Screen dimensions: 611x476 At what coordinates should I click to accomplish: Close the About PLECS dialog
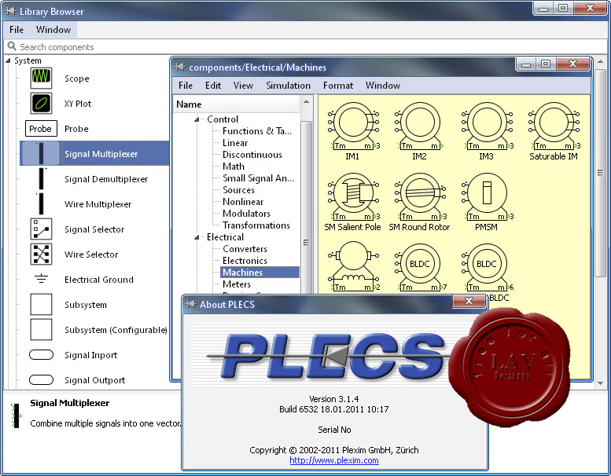469,301
